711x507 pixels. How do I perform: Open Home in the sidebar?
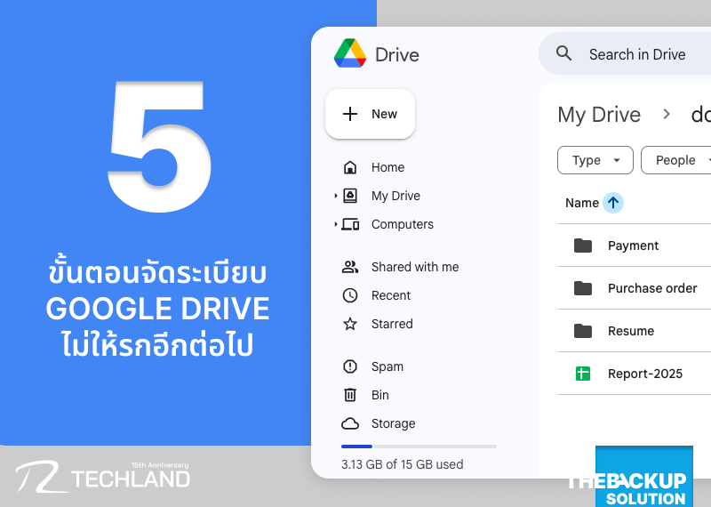tap(387, 167)
